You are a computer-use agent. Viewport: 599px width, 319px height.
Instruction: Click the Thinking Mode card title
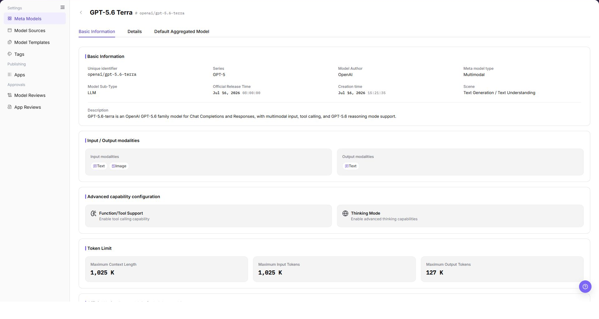click(x=366, y=213)
